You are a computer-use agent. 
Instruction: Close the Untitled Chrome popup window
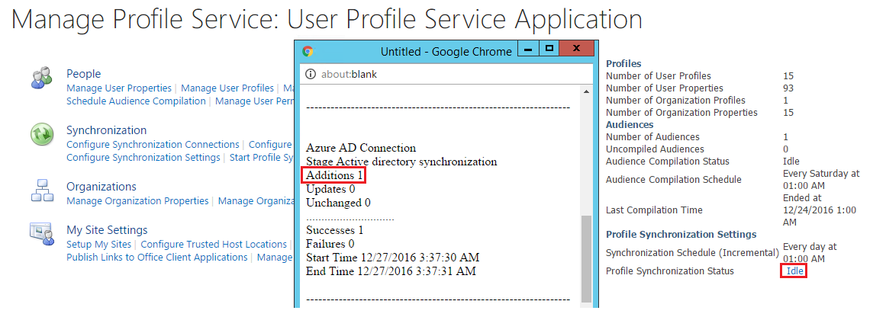(x=577, y=48)
